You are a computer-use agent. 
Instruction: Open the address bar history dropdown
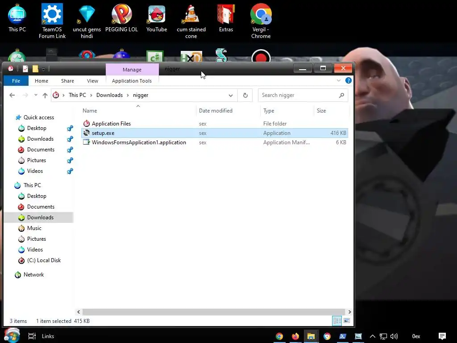click(x=231, y=96)
